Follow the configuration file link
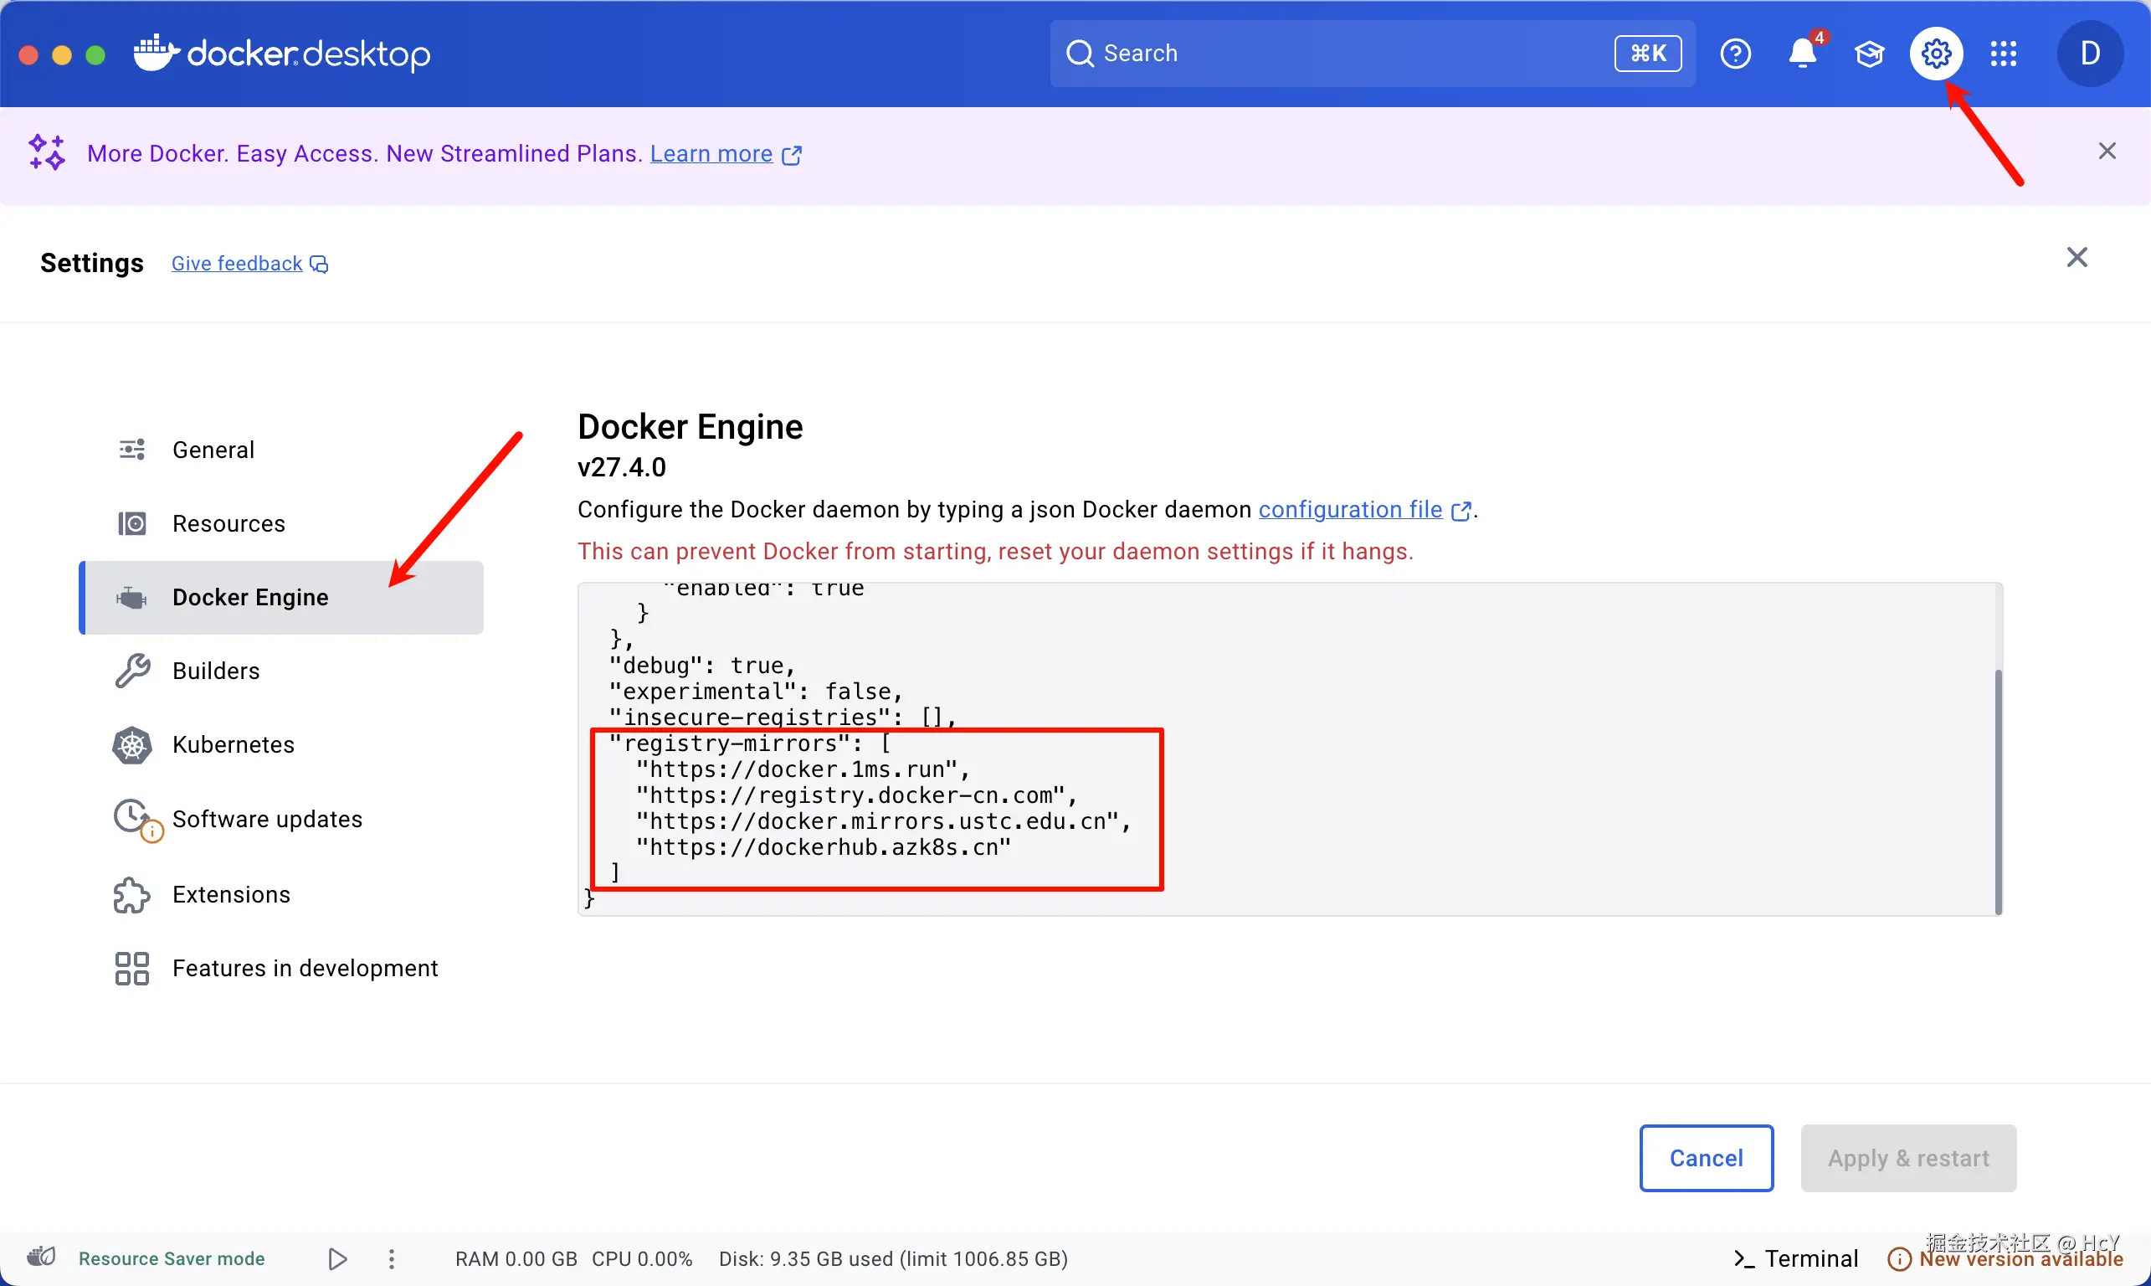The image size is (2151, 1286). 1350,510
